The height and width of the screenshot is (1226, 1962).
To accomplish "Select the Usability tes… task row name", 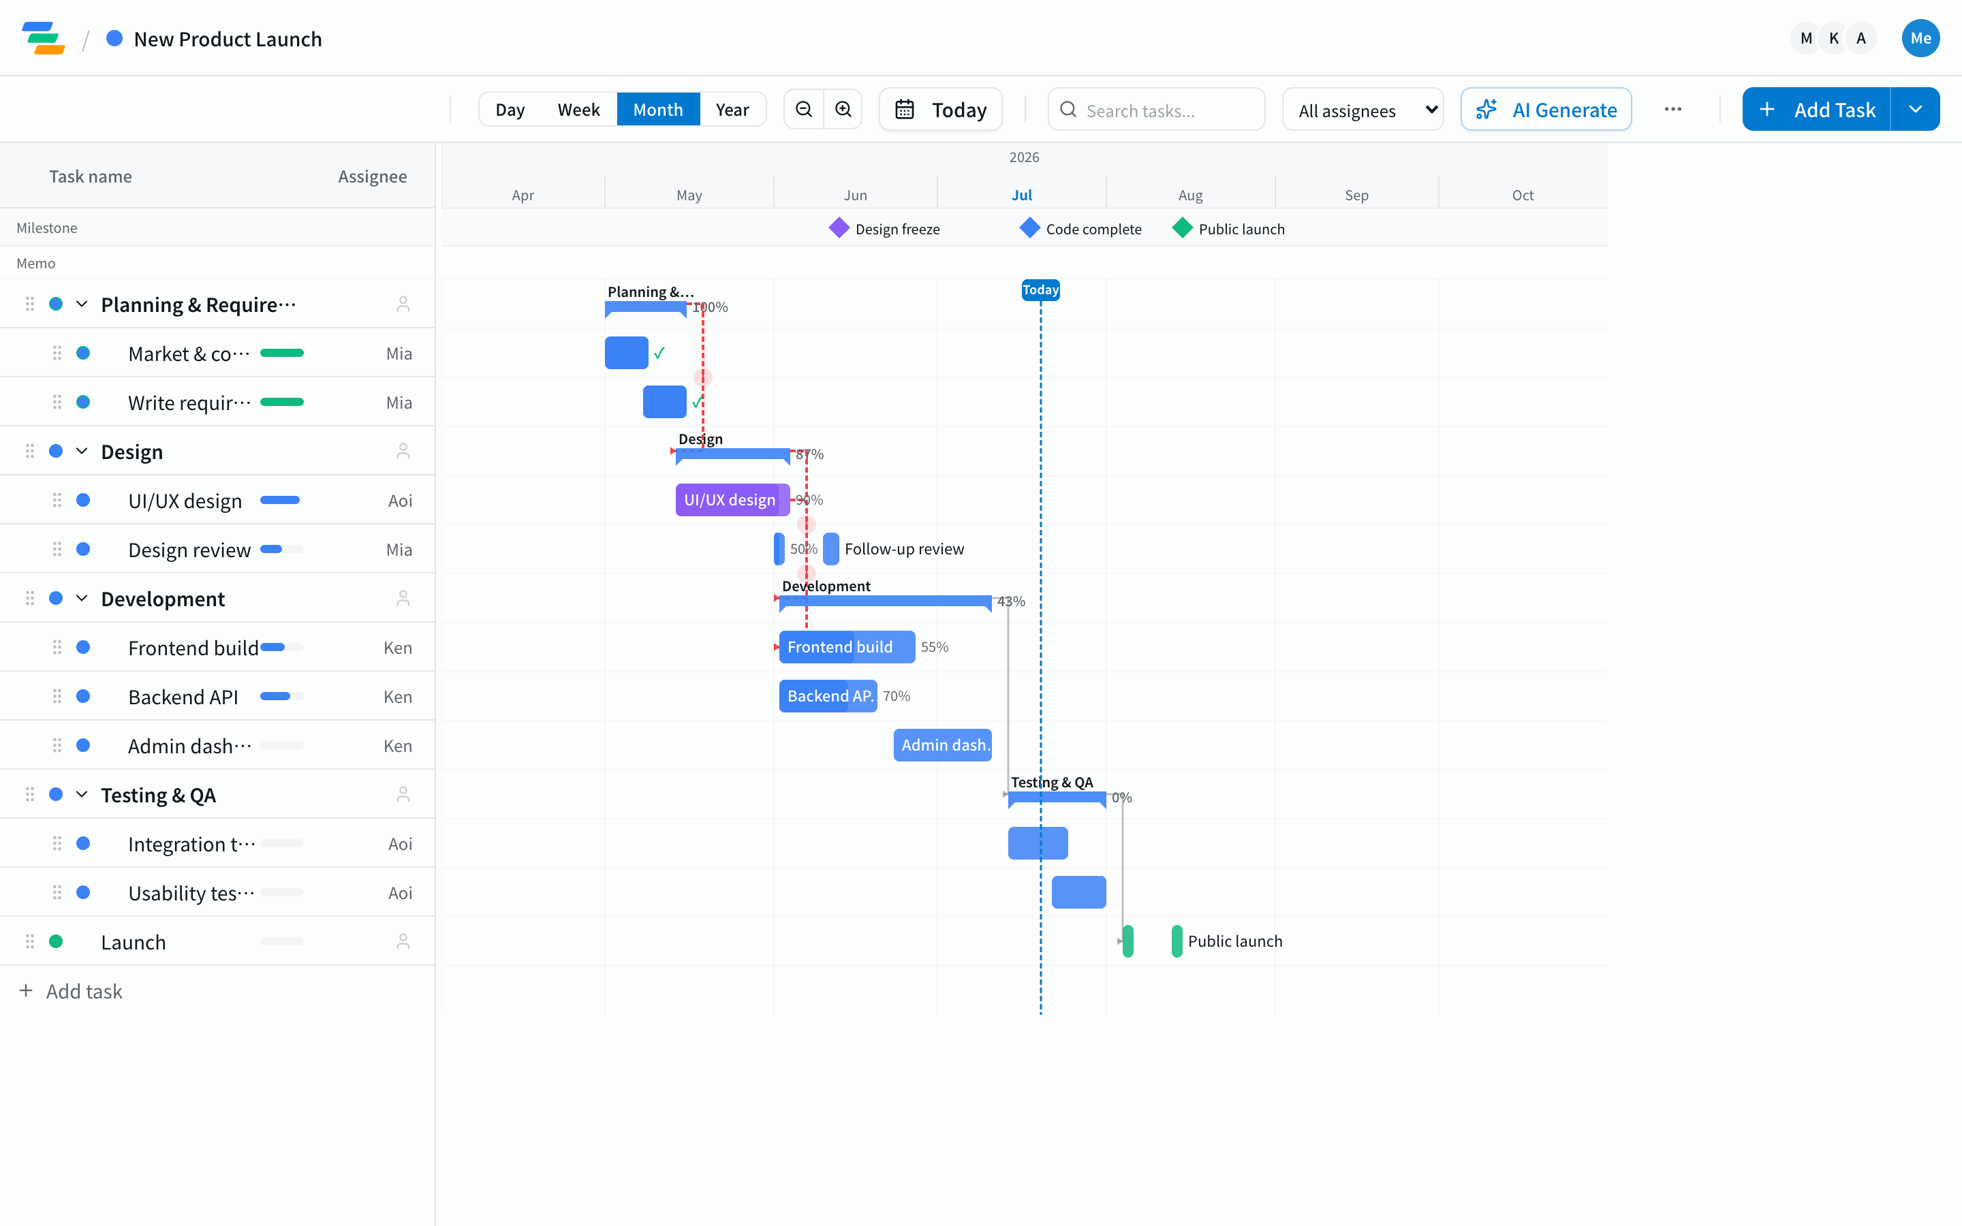I will [x=191, y=893].
